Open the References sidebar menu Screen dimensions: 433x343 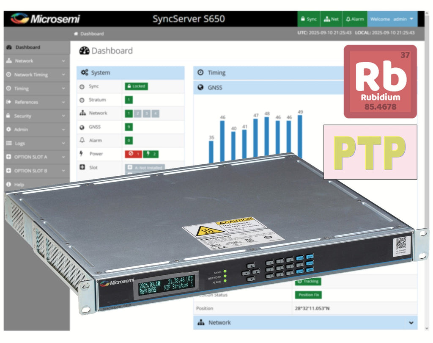[x=36, y=102]
